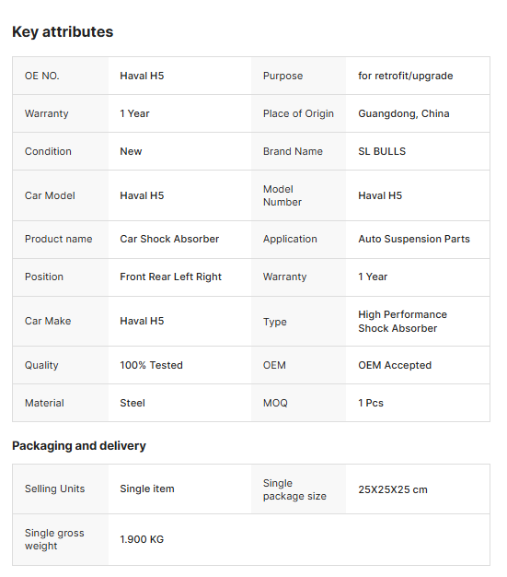Click the Condition value New

[131, 151]
